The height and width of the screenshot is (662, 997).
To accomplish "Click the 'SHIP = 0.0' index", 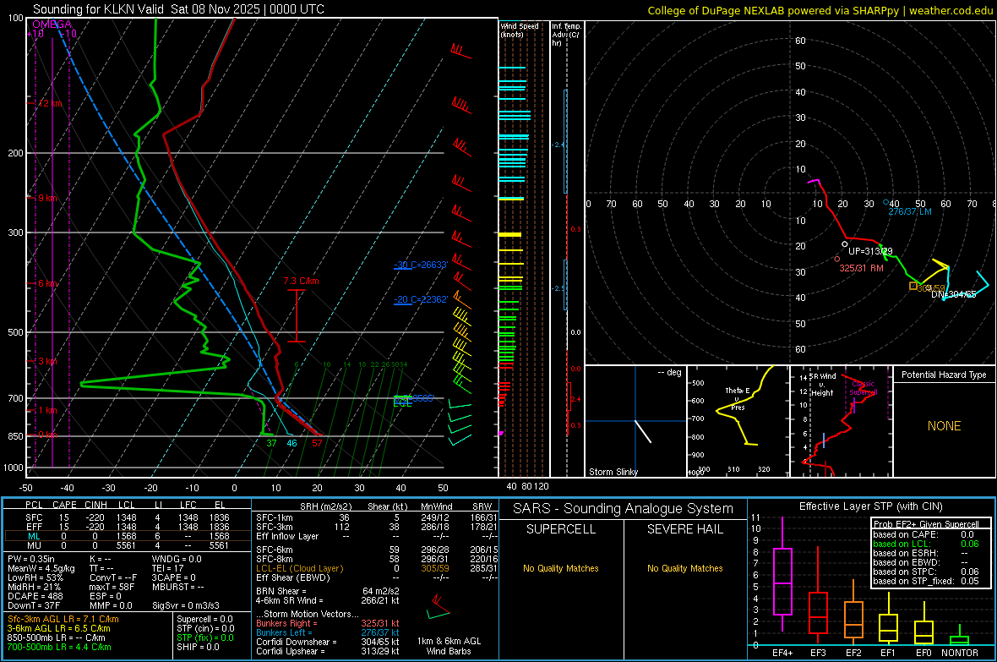I will pos(199,647).
